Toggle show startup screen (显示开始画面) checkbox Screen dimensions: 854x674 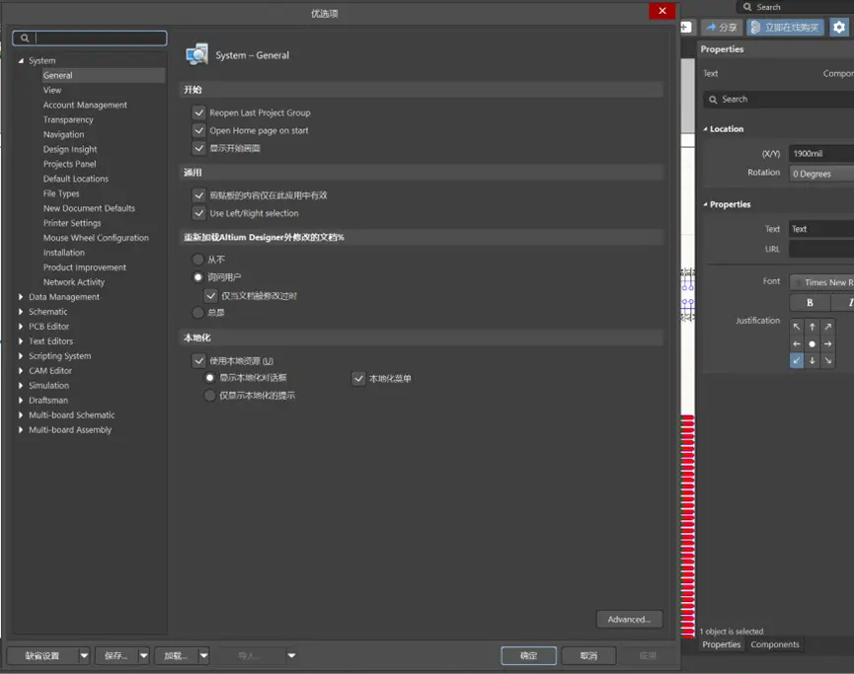pos(198,148)
